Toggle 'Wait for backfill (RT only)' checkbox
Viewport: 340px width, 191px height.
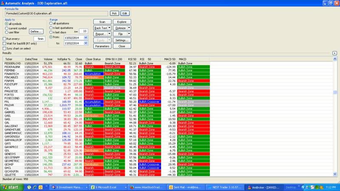4,44
